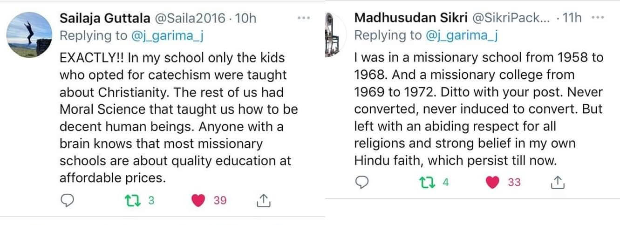This screenshot has width=620, height=225.
Task: Open Sailaja Guttala's profile picture
Action: (30, 34)
